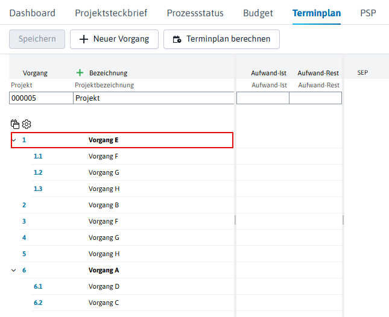Click the empty Aufwand-Ist input field
The image size is (389, 317).
pos(263,98)
